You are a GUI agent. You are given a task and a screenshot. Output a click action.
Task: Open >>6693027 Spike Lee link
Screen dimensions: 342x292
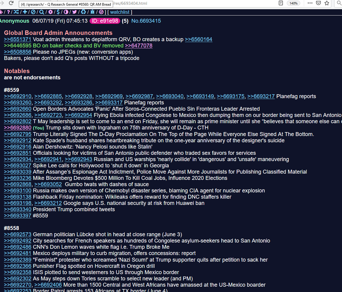[18, 166]
